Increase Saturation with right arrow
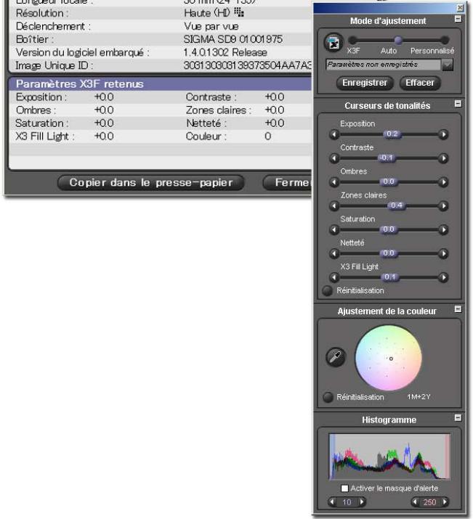The height and width of the screenshot is (519, 473). tap(443, 229)
